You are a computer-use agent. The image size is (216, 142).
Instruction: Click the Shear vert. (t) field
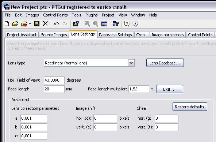[166, 127]
